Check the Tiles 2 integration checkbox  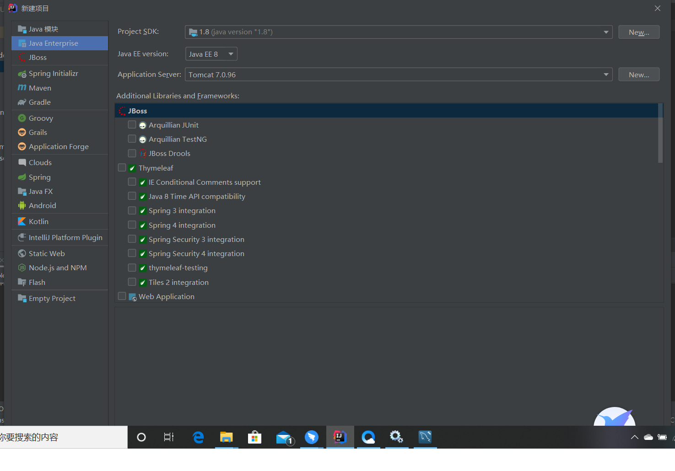click(x=132, y=282)
